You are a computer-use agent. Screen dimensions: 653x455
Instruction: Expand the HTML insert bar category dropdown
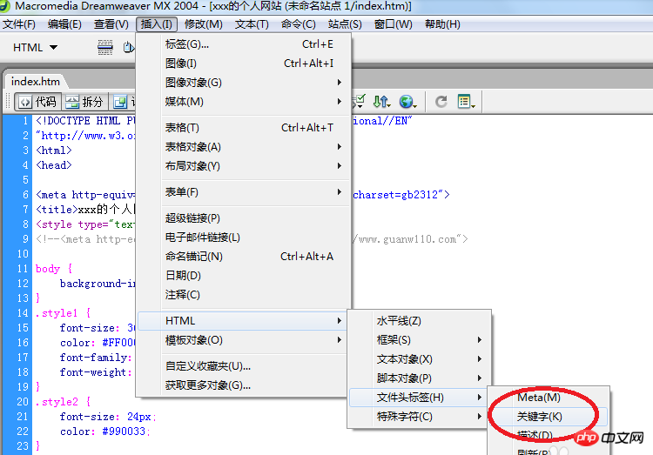click(x=35, y=48)
